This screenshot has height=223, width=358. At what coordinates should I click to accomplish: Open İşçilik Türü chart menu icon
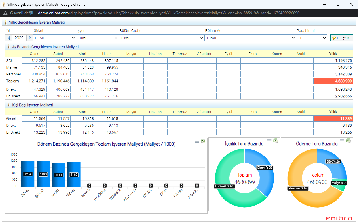tap(269, 141)
